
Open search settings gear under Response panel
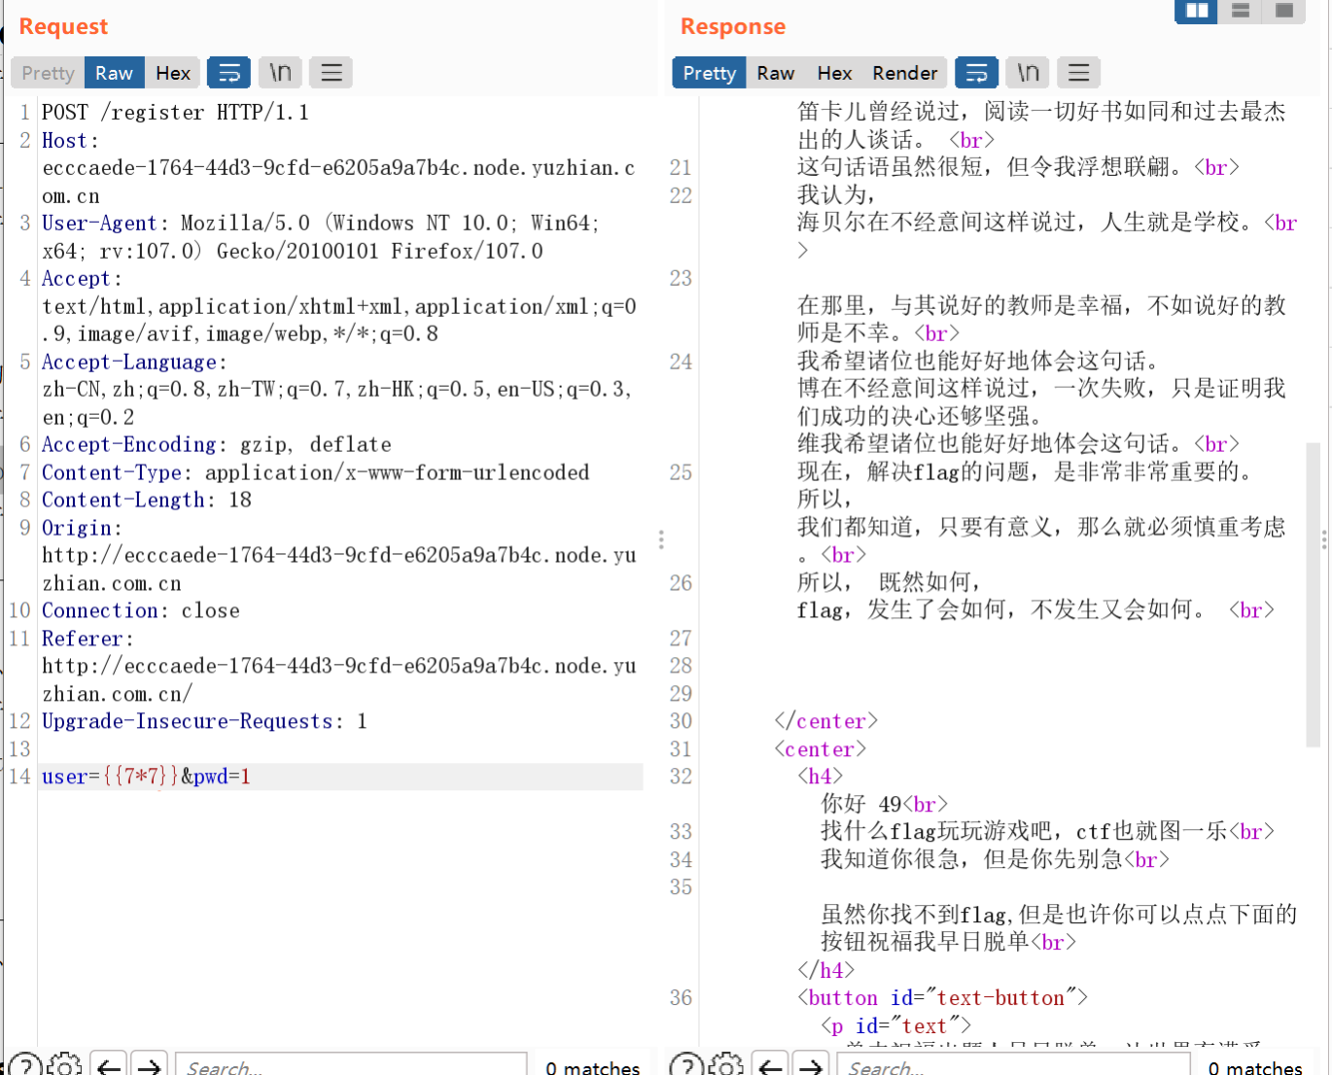point(726,1065)
